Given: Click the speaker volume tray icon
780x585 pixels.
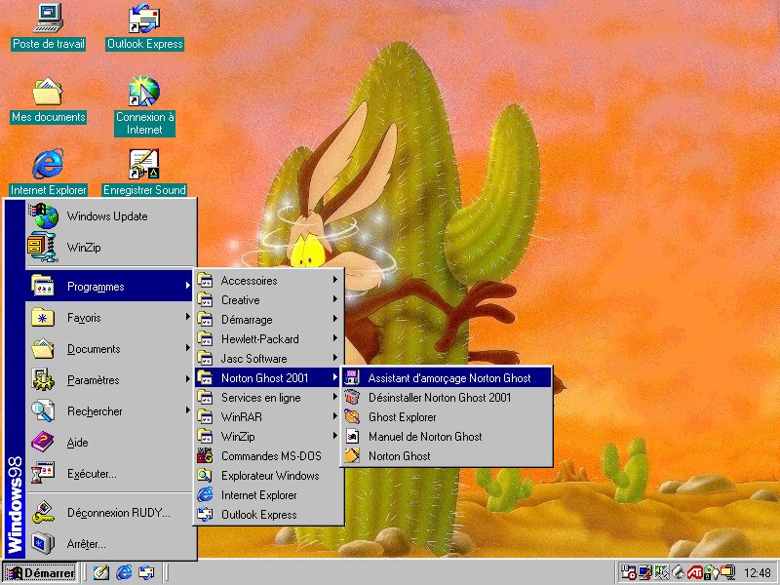Looking at the screenshot, I should pos(662,572).
